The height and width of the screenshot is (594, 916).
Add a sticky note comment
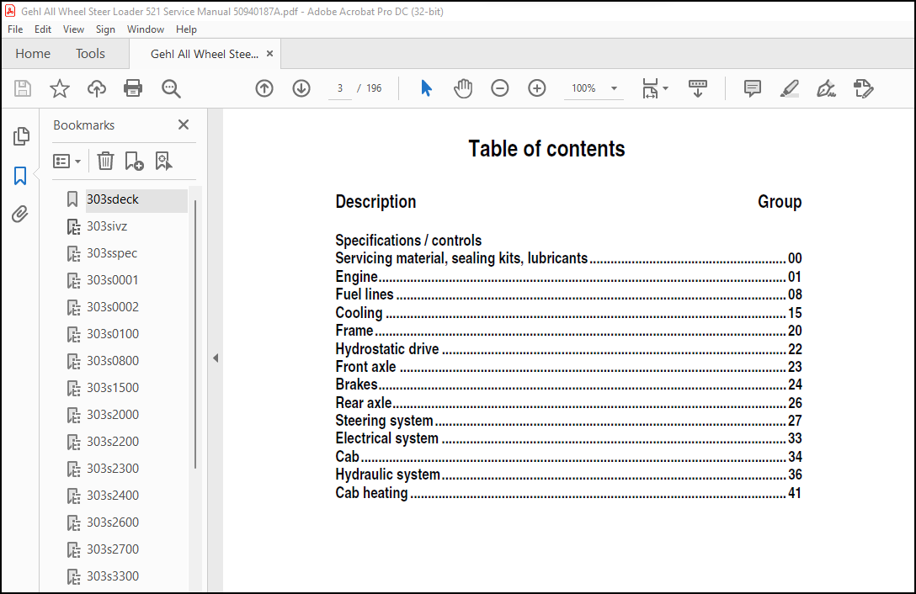coord(753,88)
